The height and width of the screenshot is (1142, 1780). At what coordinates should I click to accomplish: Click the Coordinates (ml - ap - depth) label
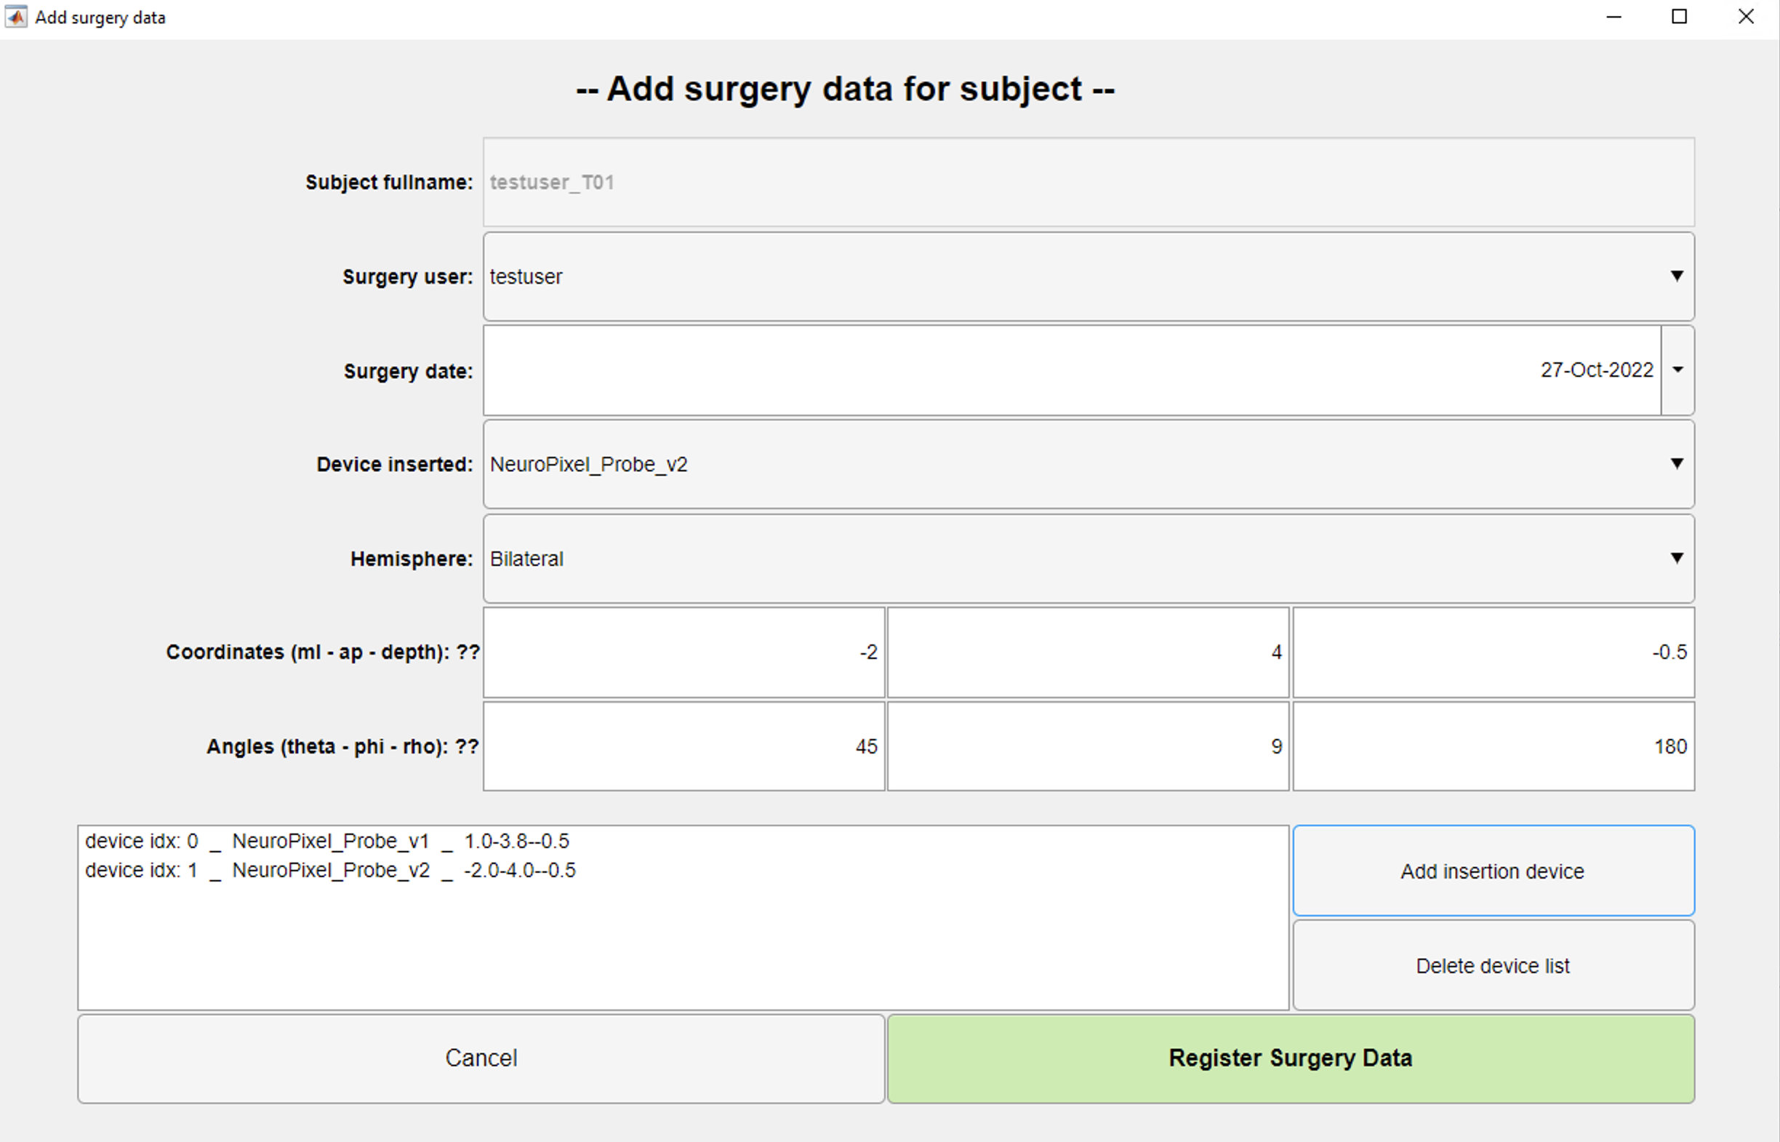[x=322, y=652]
